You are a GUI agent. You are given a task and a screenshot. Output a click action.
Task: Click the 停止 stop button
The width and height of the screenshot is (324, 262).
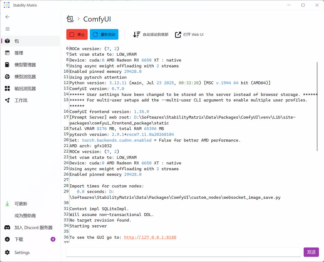click(77, 34)
